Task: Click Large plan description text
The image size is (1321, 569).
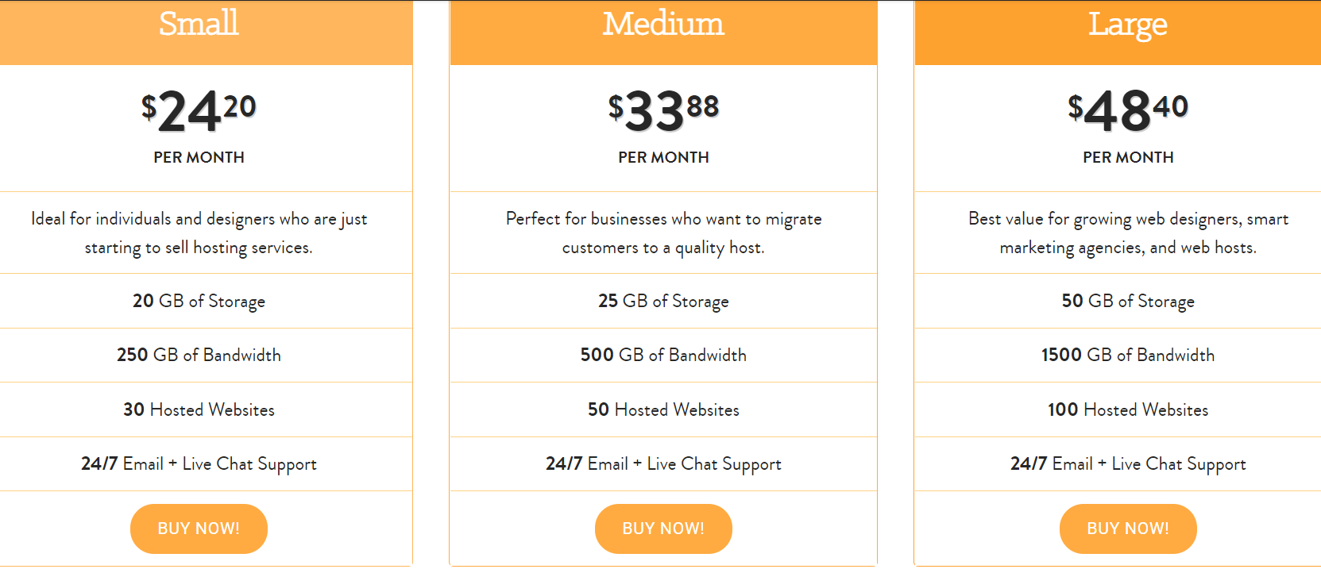Action: coord(1128,233)
